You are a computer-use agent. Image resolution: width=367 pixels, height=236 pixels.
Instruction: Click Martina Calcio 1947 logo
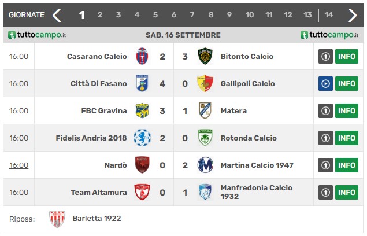205,165
